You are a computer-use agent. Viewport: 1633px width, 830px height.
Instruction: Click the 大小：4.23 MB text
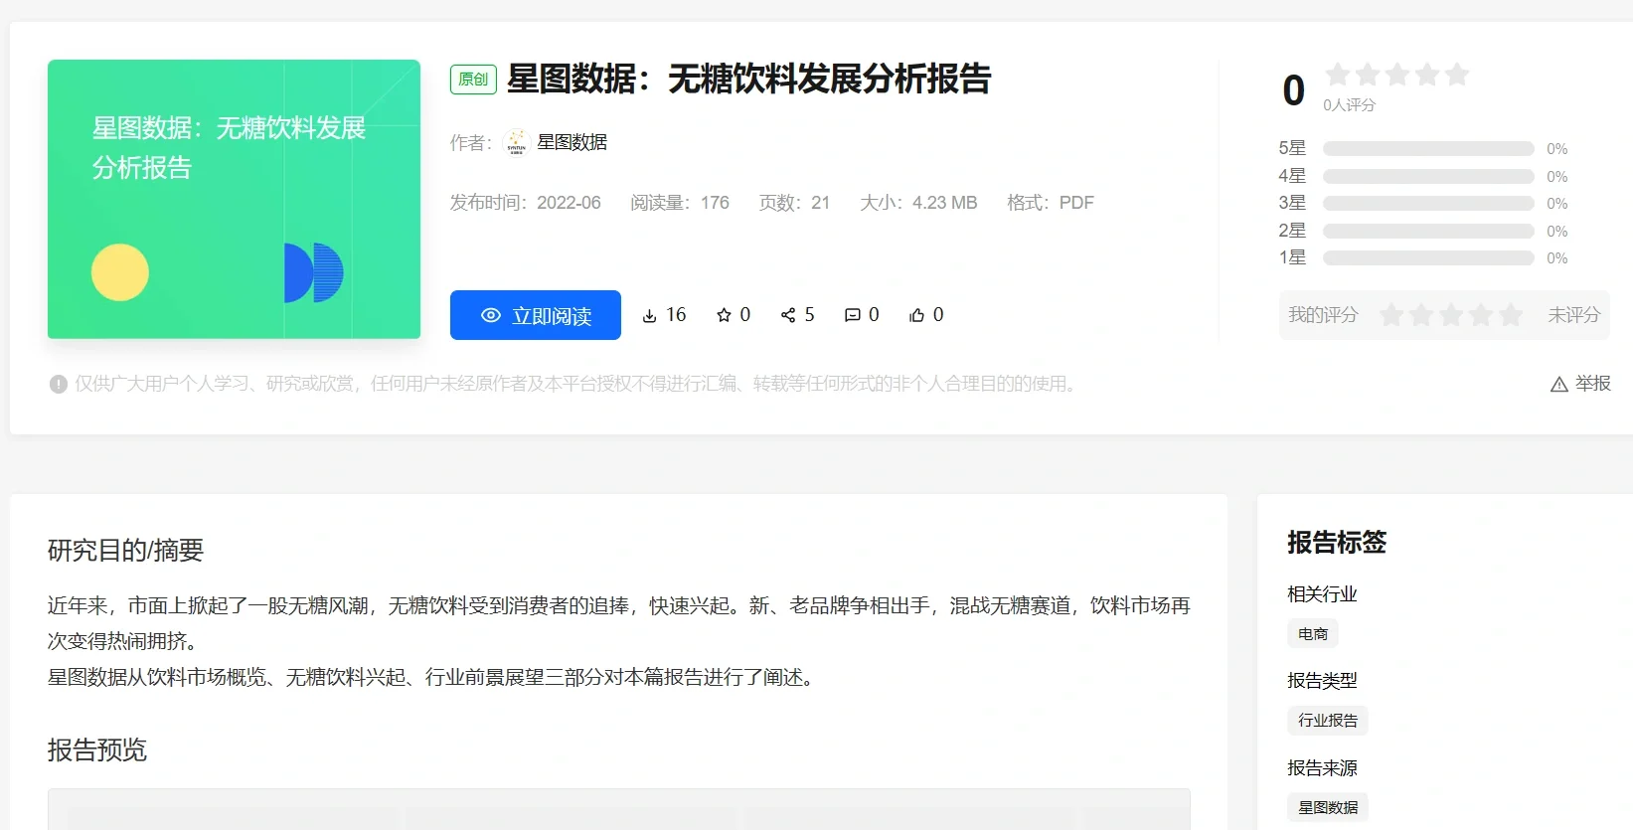(918, 203)
